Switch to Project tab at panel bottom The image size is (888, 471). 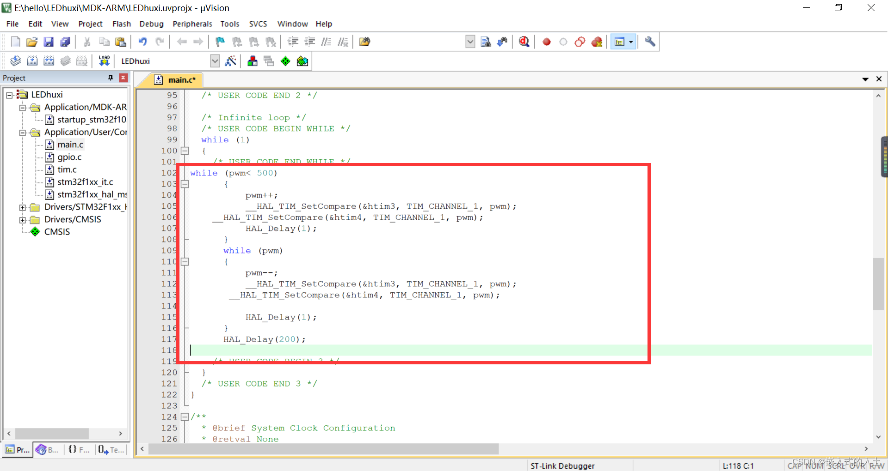18,449
